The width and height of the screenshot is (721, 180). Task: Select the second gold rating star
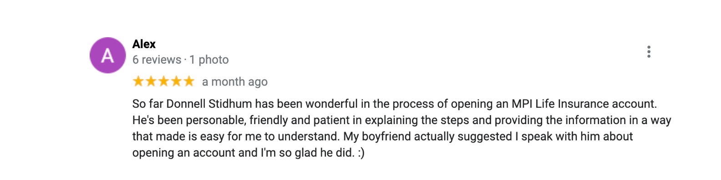pos(151,81)
